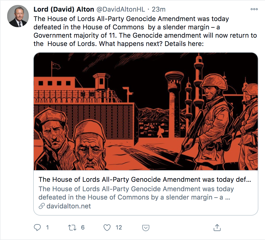The height and width of the screenshot is (240, 265).
Task: Click the retweet count 6
Action: click(x=83, y=228)
